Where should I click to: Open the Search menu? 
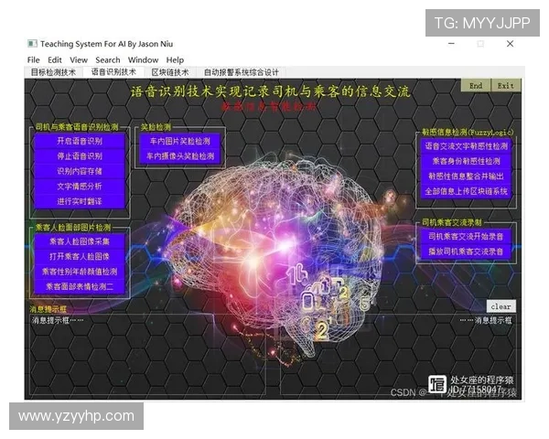click(x=107, y=60)
